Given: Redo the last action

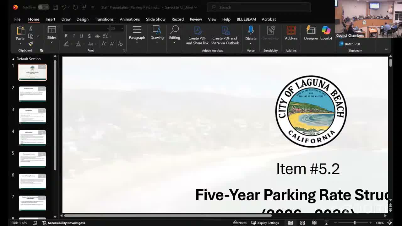Looking at the screenshot, I should tap(75, 7).
